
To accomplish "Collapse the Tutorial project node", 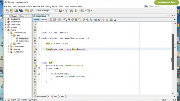I will [x=5, y=30].
